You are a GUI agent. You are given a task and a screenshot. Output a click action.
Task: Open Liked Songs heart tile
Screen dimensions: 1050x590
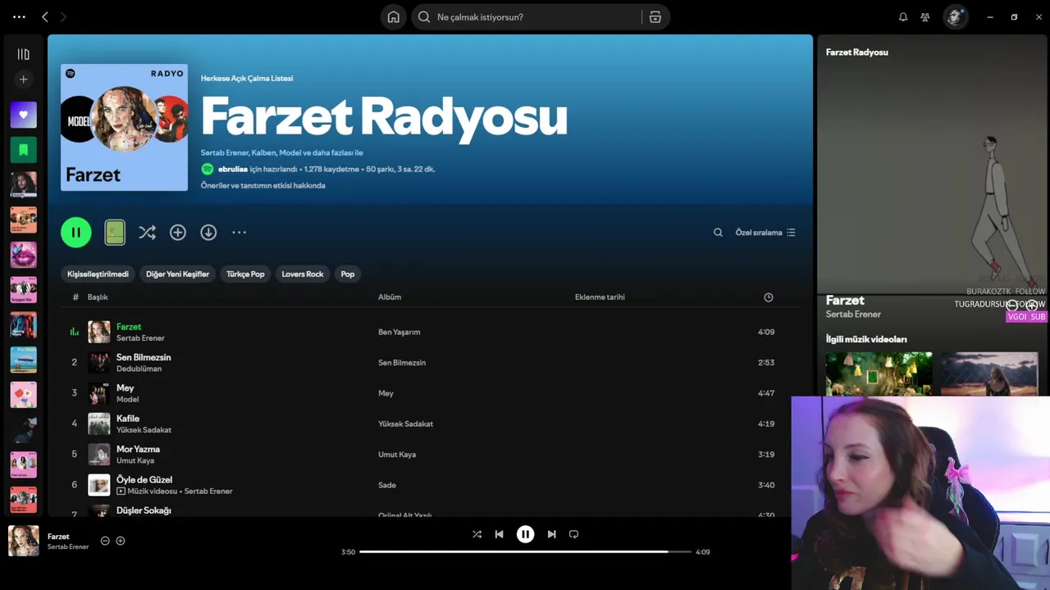tap(23, 115)
